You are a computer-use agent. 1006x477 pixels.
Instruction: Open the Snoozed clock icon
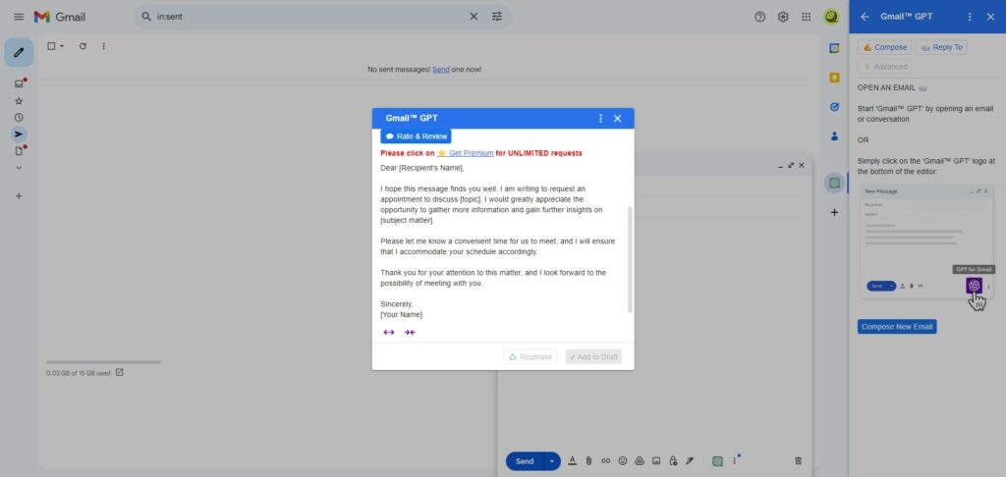pyautogui.click(x=19, y=118)
